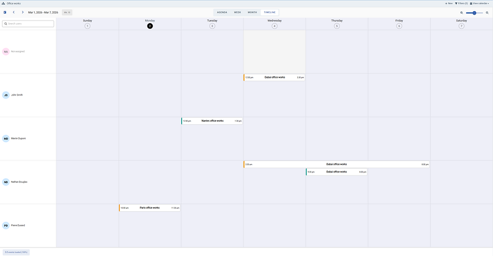Screen dimensions: 493x256
Task: Select Thursday day 5 circle
Action: [x=337, y=26]
